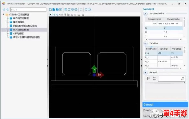Switch to the Points tab
The image size is (189, 119).
(x=147, y=110)
